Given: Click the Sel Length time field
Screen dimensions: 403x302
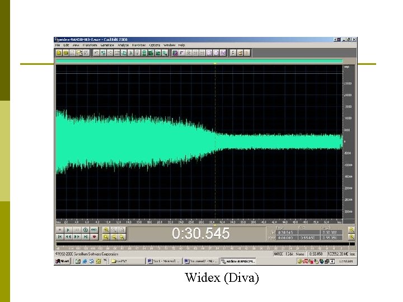Looking at the screenshot, I should click(331, 233).
